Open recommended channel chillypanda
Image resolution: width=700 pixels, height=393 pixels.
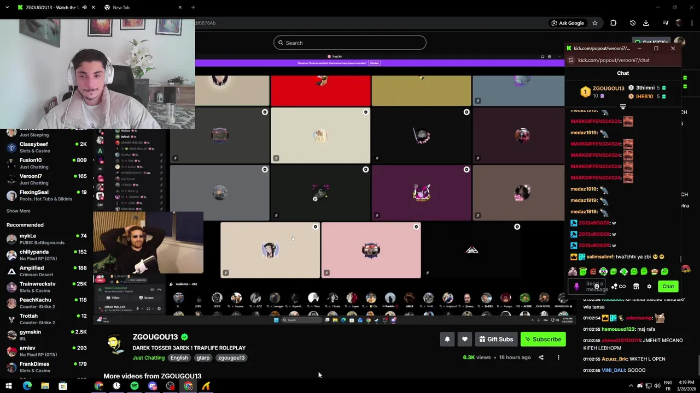[x=46, y=255]
